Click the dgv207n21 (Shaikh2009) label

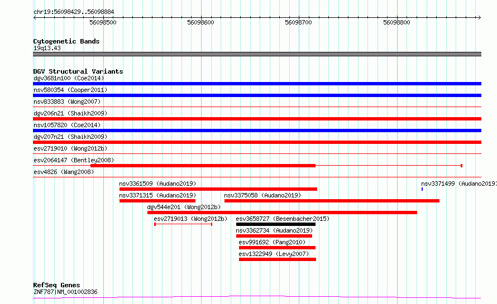coord(70,137)
